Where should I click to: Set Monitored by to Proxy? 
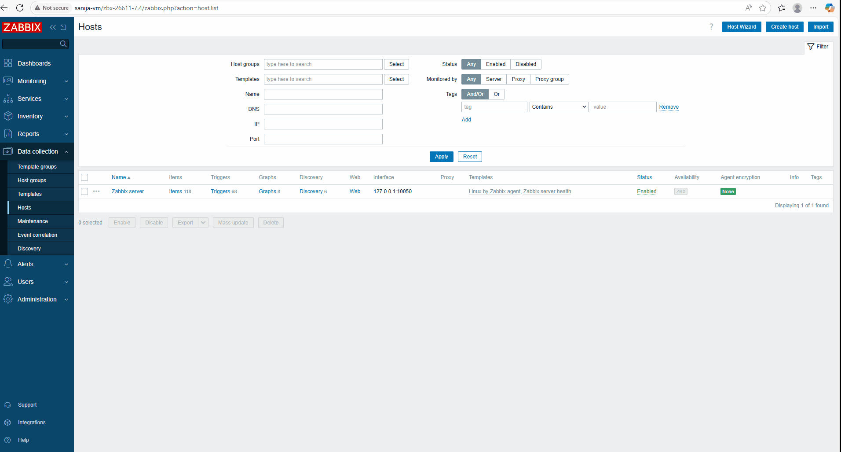tap(518, 79)
